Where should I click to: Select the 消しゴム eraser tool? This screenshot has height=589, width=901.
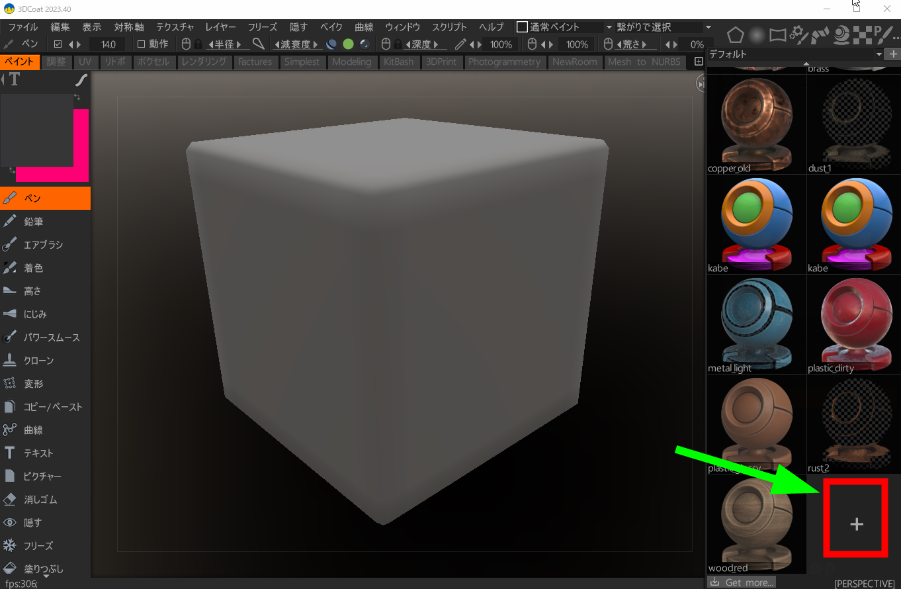[x=38, y=500]
